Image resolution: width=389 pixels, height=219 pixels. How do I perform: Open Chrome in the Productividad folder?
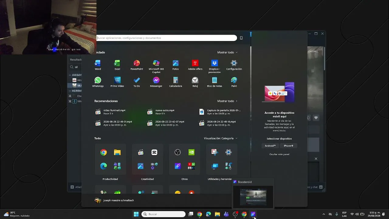click(x=104, y=152)
